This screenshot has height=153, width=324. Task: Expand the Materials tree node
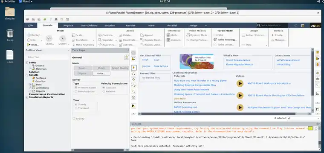point(30,69)
